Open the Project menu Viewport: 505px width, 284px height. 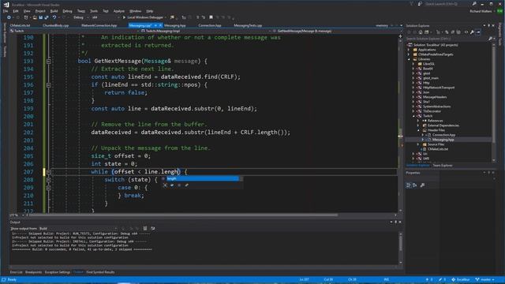click(40, 11)
